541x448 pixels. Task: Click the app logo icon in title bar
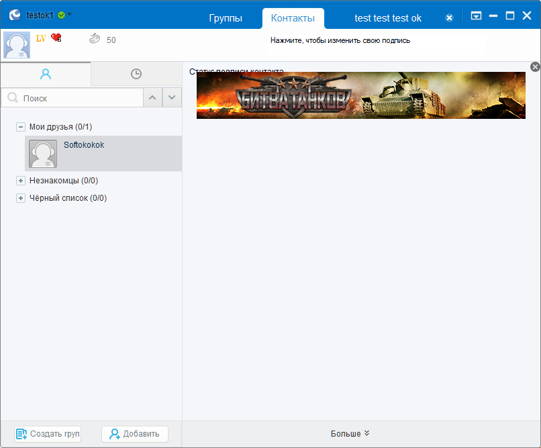15,15
